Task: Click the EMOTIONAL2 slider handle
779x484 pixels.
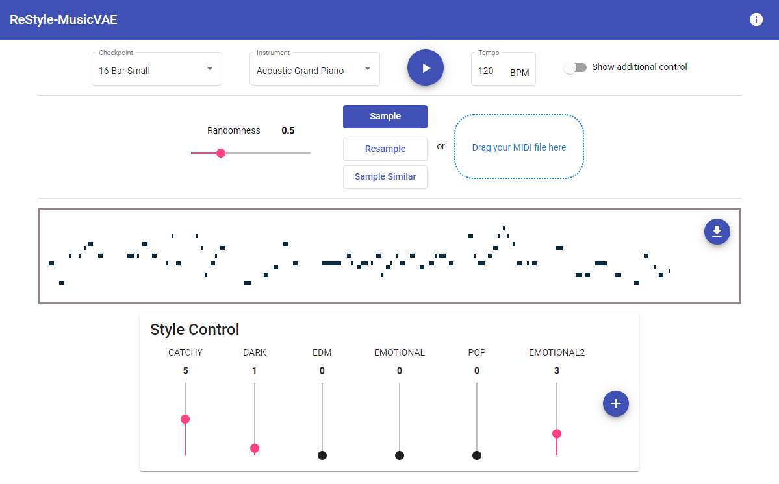Action: click(x=557, y=433)
